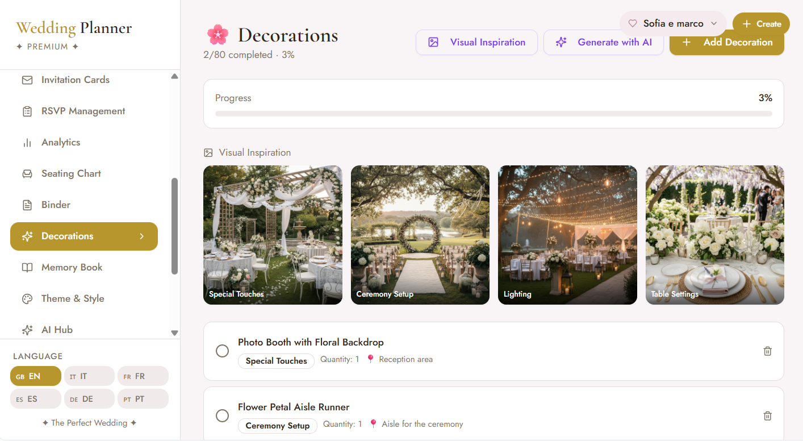Screen dimensions: 803x441
Task: Delete the Photo Booth with Floral Backdrop item
Action: [767, 351]
